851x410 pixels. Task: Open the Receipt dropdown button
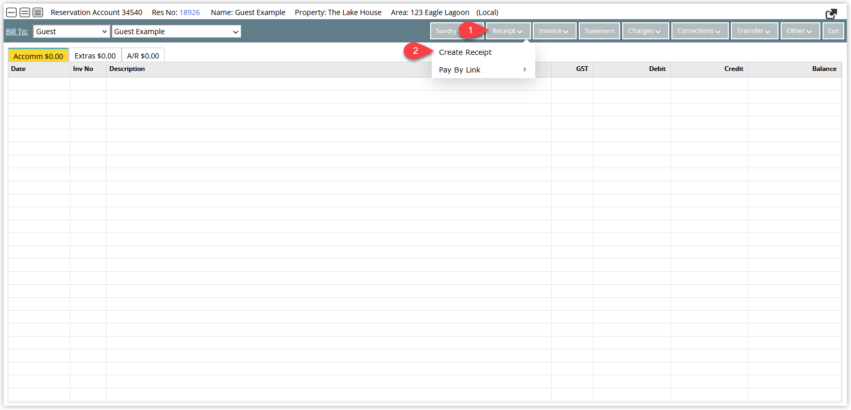[x=508, y=31]
